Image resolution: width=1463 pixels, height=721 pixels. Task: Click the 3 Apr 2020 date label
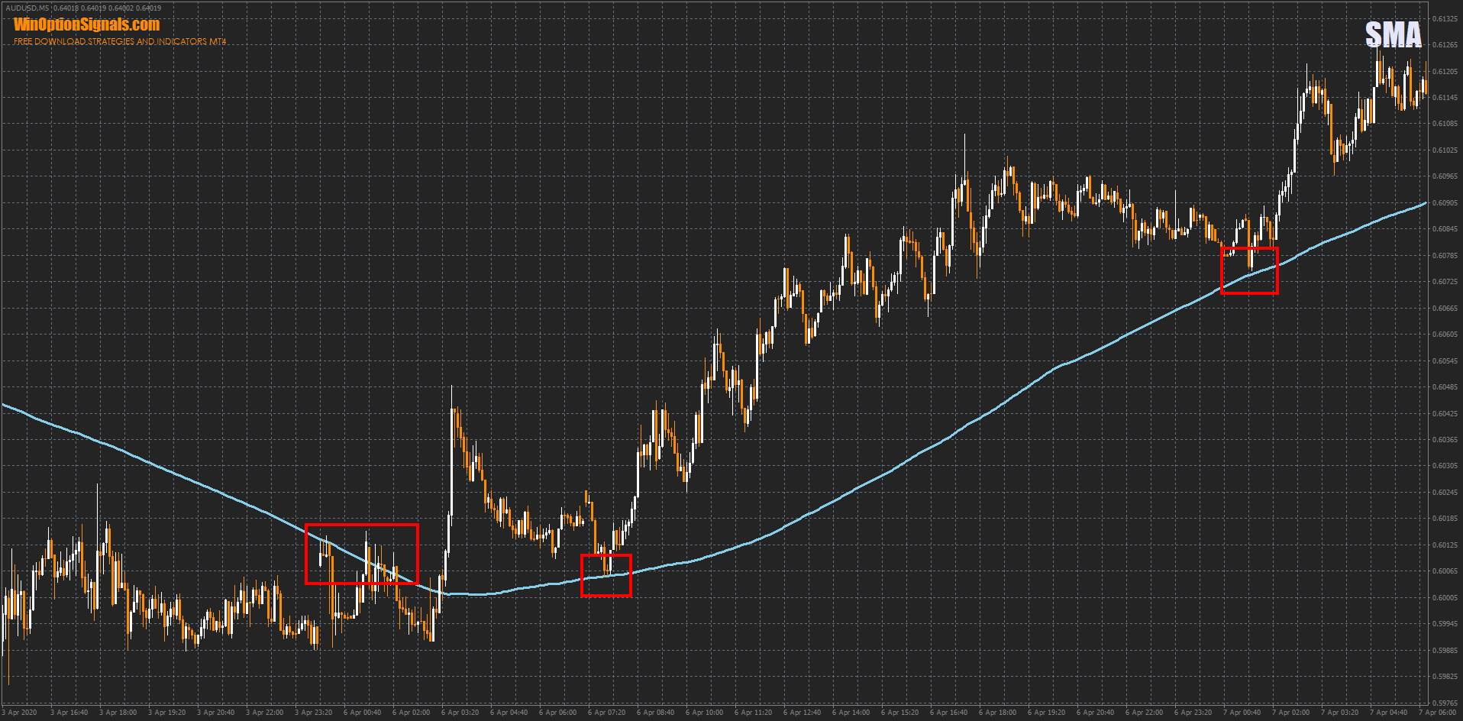coord(21,713)
